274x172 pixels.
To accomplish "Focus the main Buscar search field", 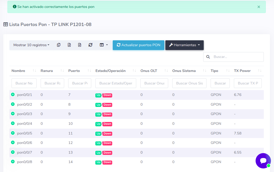I will pyautogui.click(x=237, y=57).
